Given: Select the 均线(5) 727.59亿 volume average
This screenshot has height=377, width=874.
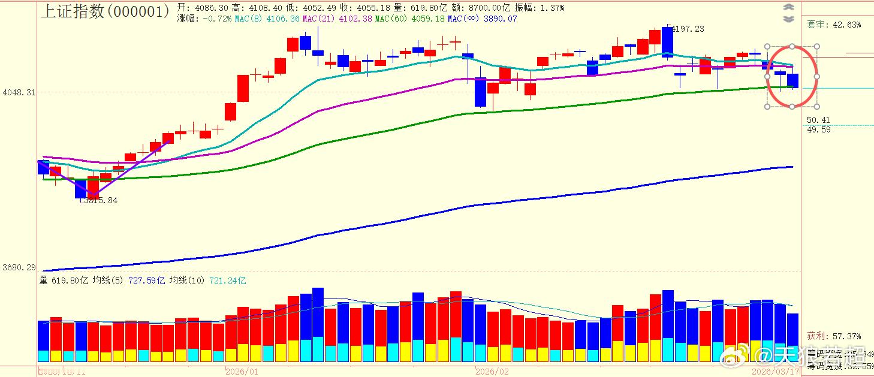Looking at the screenshot, I should point(129,281).
